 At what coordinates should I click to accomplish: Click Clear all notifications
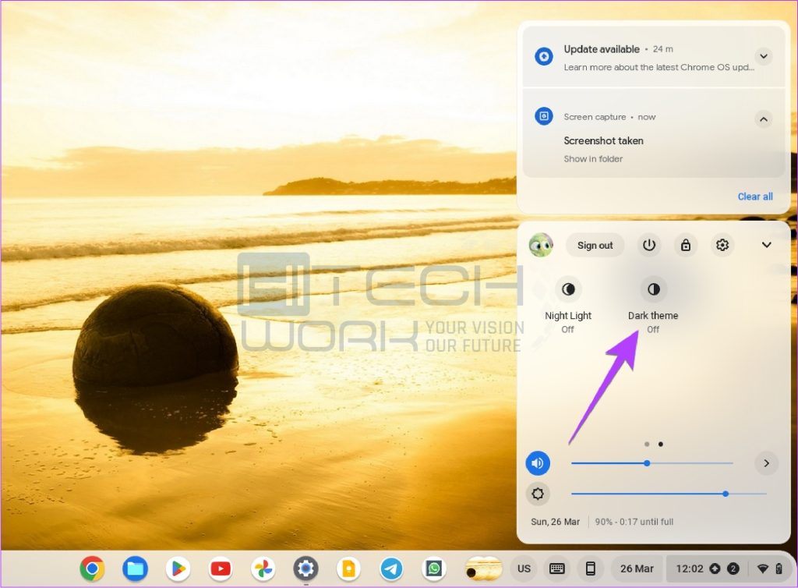755,197
